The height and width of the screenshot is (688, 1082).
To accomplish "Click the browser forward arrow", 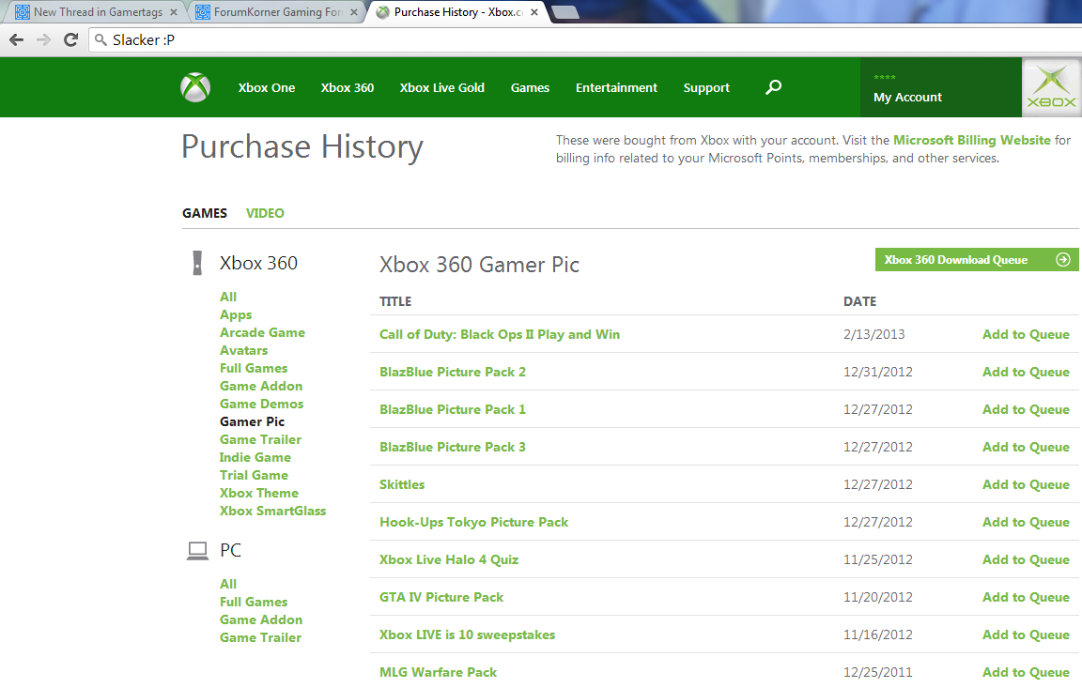I will [x=43, y=40].
